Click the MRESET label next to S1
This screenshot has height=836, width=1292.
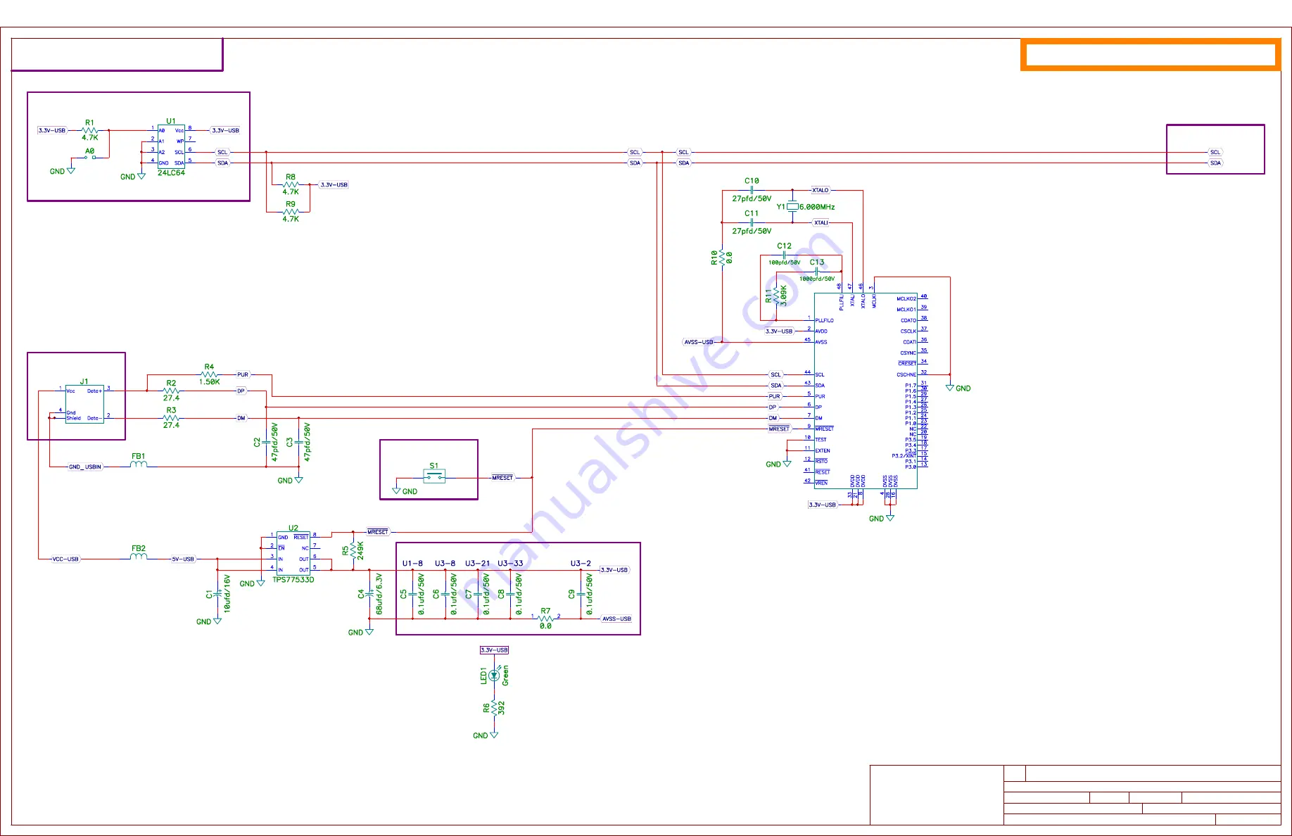click(x=502, y=478)
